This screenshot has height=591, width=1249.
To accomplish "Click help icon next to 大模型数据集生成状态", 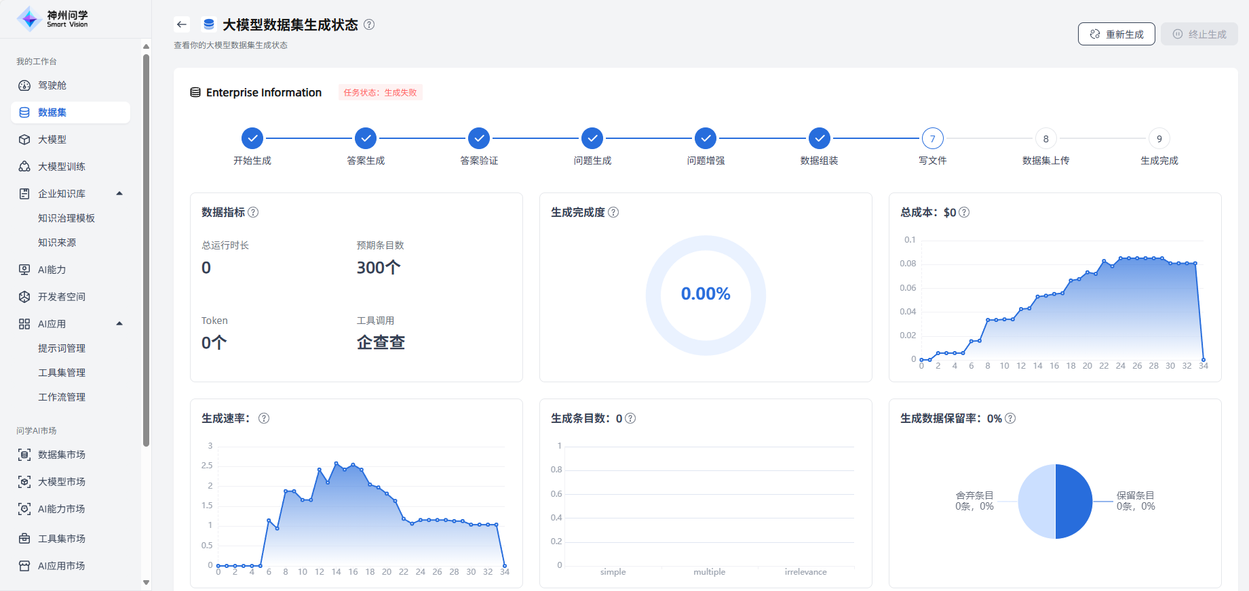I will [369, 24].
